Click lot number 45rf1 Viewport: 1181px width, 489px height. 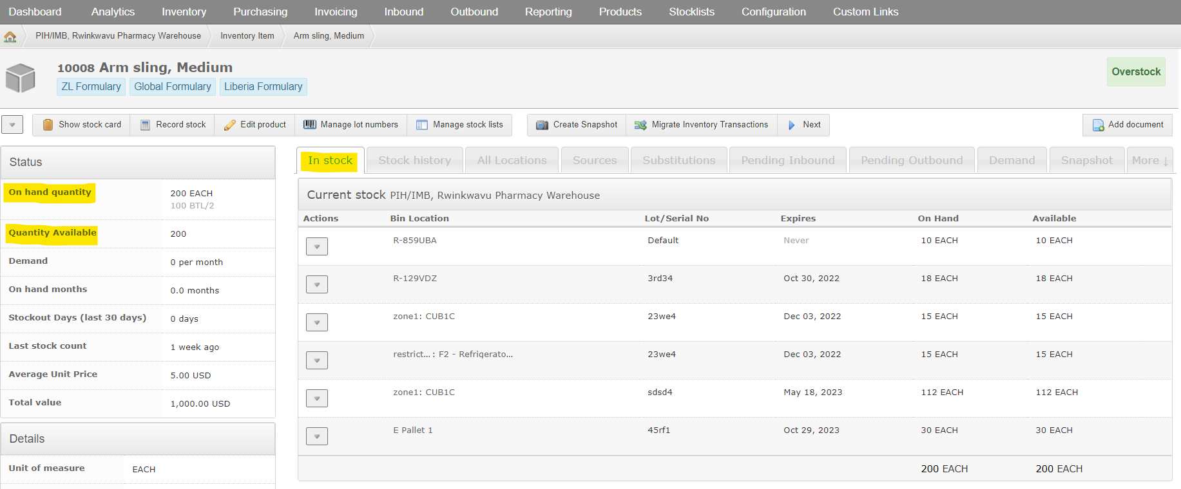[x=659, y=430]
